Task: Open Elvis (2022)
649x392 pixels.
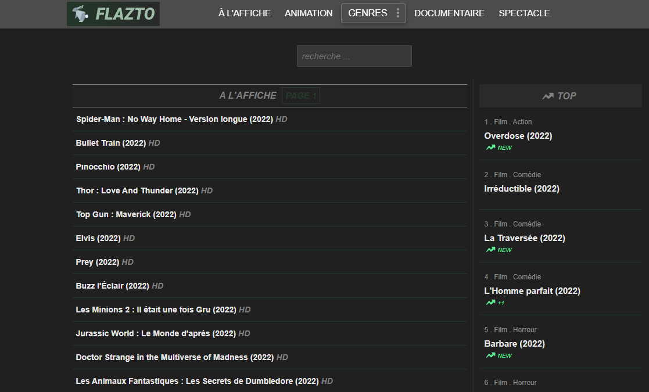Action: [98, 238]
